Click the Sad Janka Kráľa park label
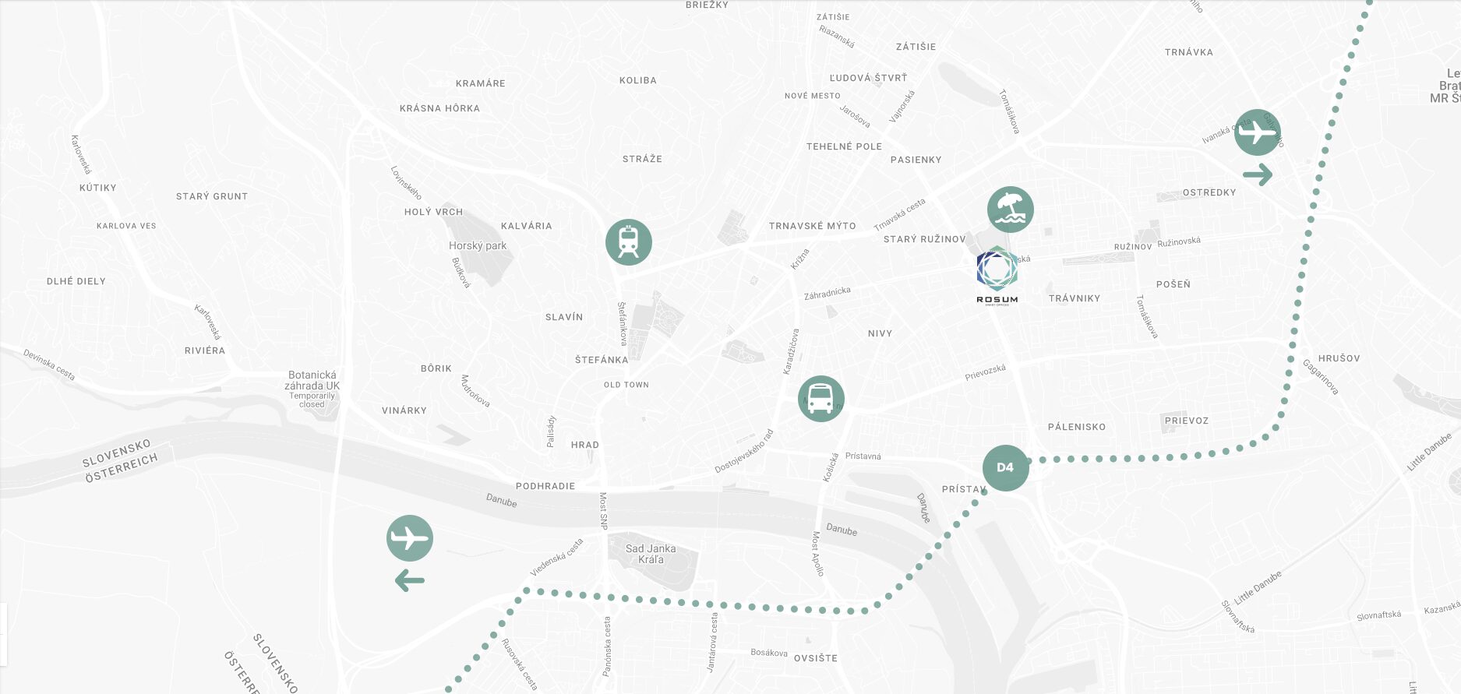 pos(651,554)
